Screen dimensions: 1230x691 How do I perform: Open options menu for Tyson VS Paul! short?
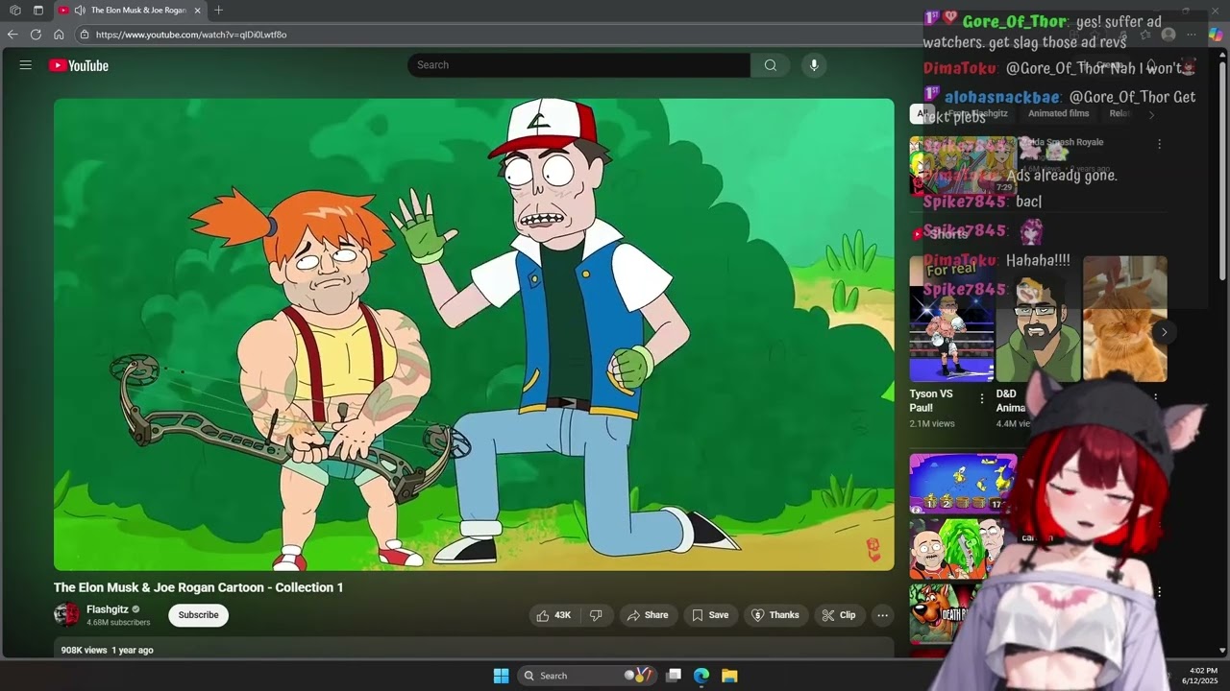982,398
